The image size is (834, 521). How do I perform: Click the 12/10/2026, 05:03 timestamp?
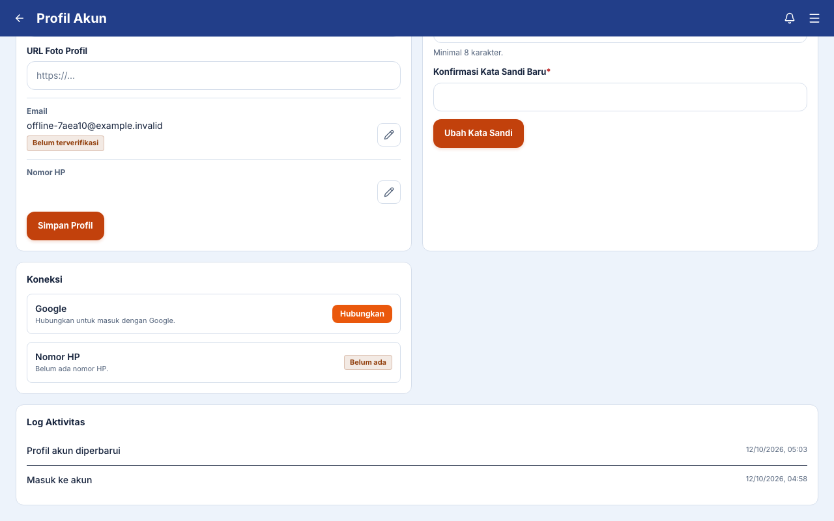777,449
